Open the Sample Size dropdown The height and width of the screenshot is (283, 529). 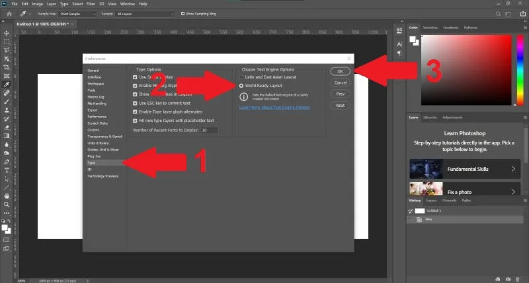coord(78,14)
